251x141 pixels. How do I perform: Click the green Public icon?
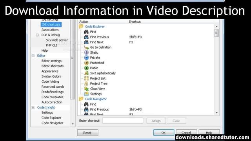click(86, 68)
